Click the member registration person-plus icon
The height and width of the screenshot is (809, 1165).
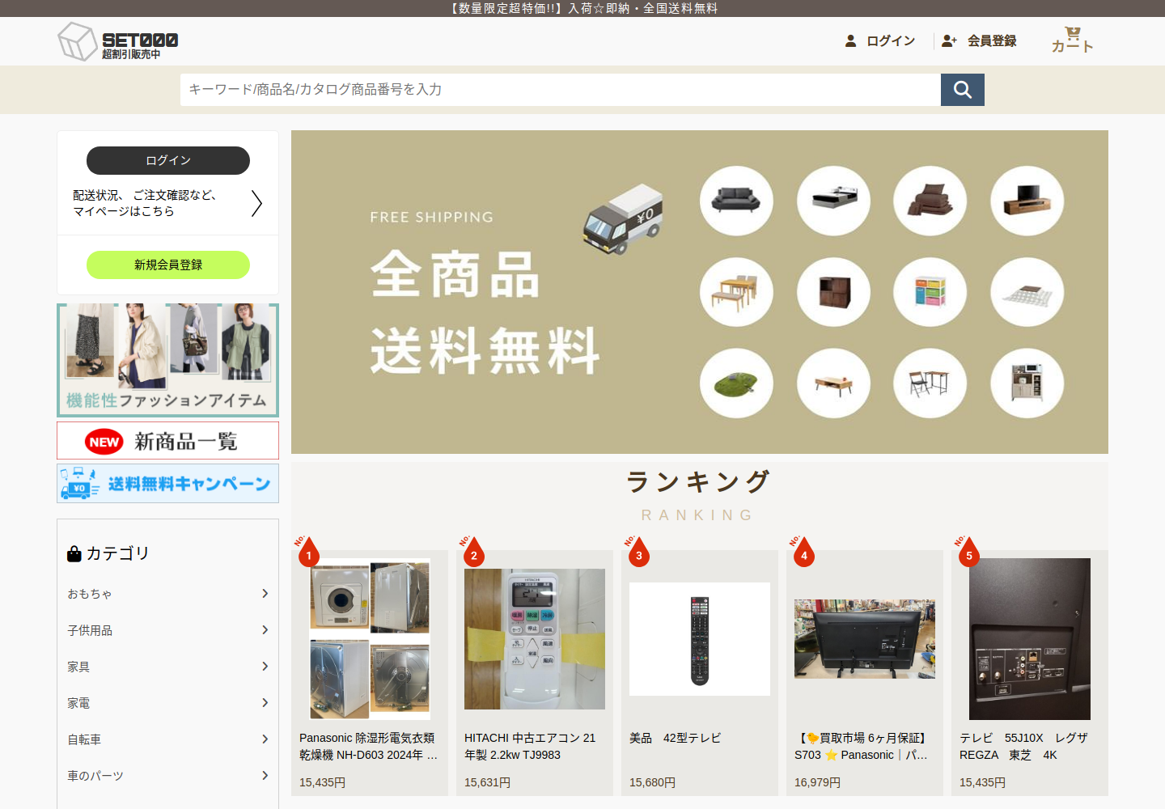click(x=950, y=40)
